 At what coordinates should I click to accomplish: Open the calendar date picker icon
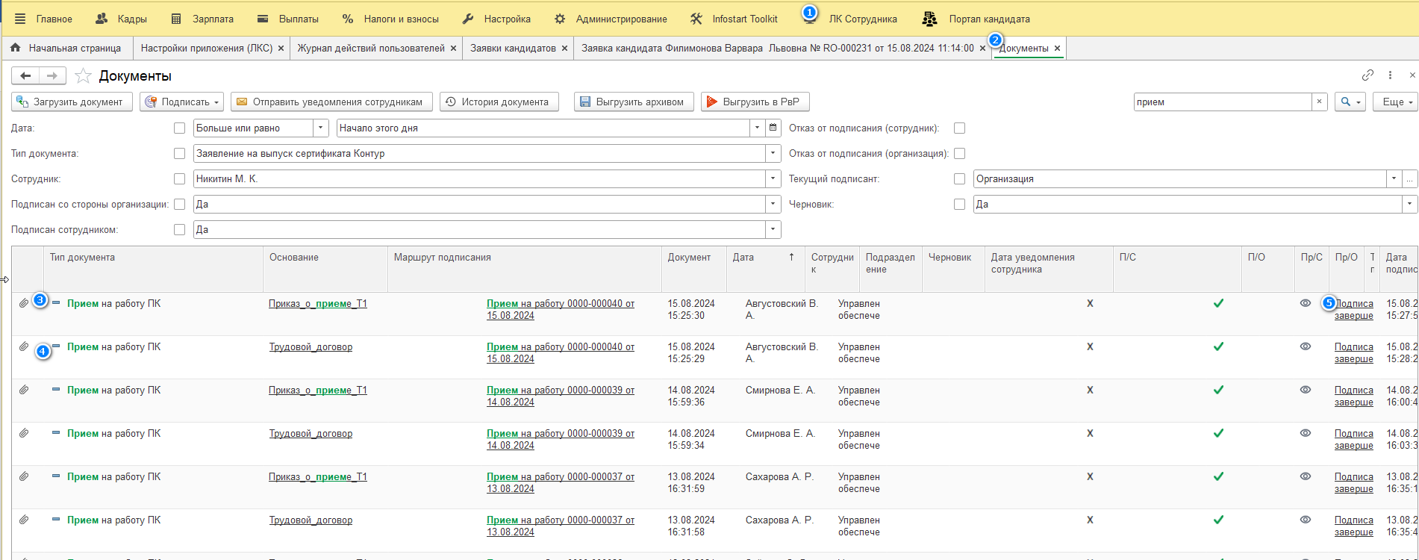tap(773, 128)
